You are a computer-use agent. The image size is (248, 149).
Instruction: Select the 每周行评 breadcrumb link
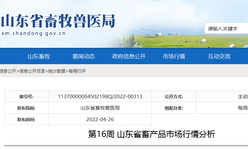tap(77, 71)
